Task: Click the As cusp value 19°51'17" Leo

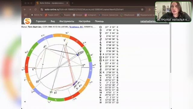Action: point(110,75)
